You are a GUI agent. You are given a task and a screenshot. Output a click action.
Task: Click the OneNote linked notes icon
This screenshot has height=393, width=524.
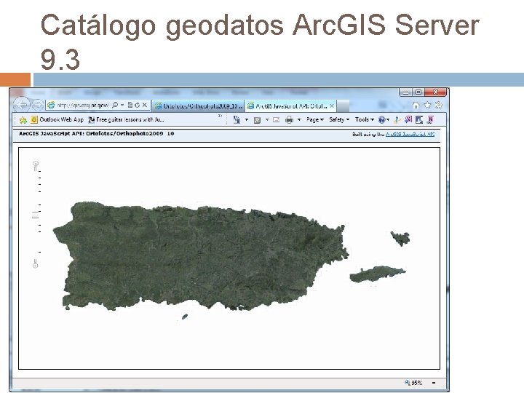tap(430, 119)
